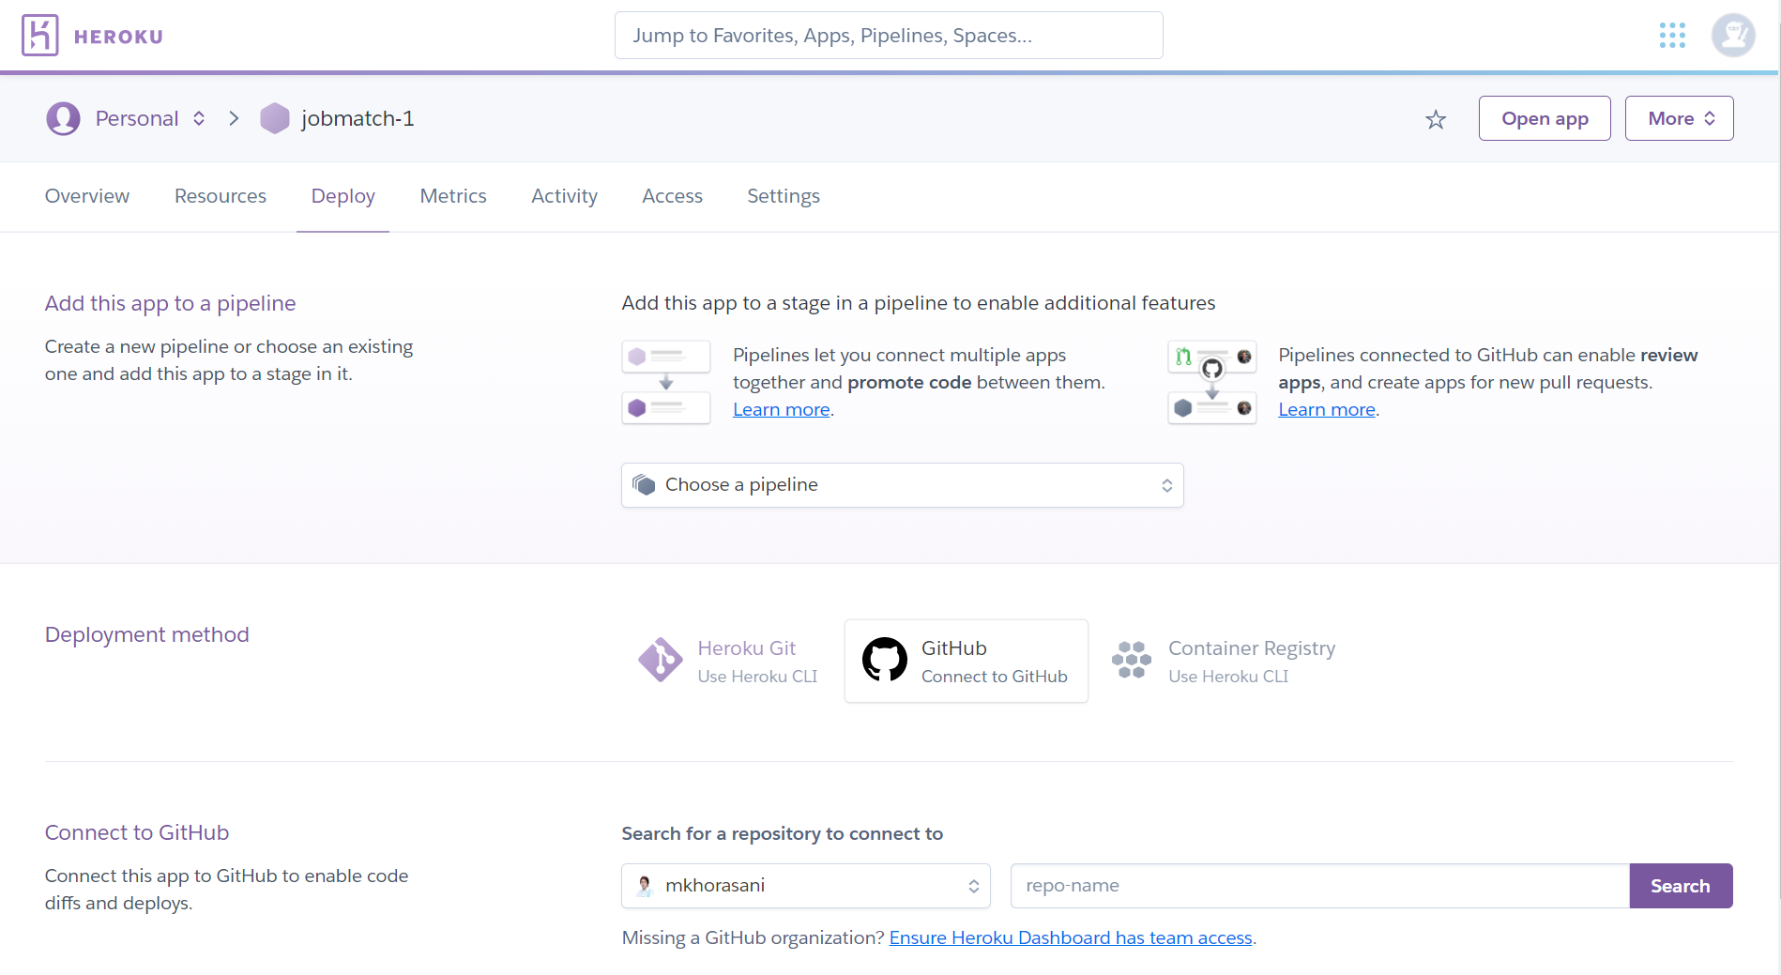Select the GitHub deployment method

point(966,661)
